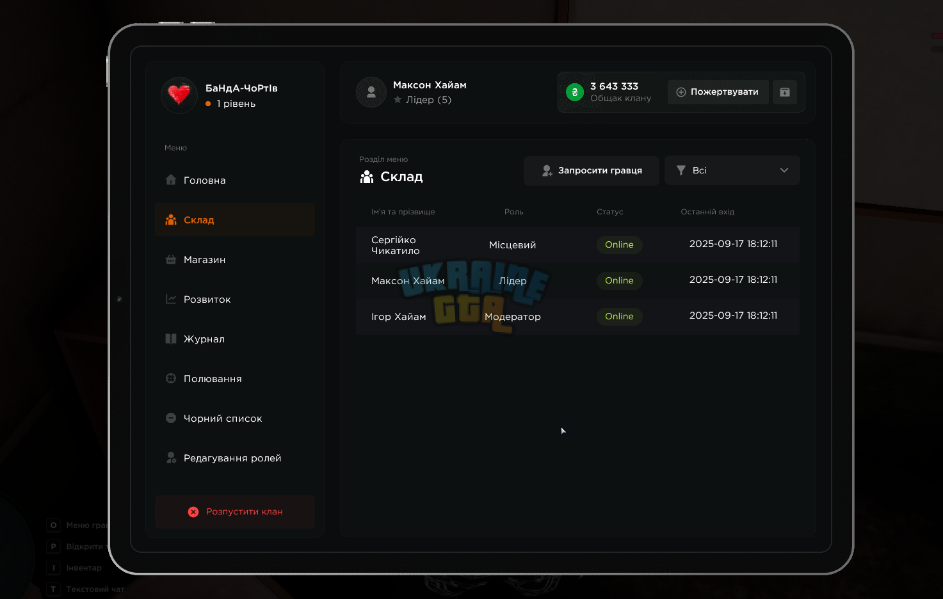Select the Склад menu item
The width and height of the screenshot is (943, 599).
[x=234, y=220]
